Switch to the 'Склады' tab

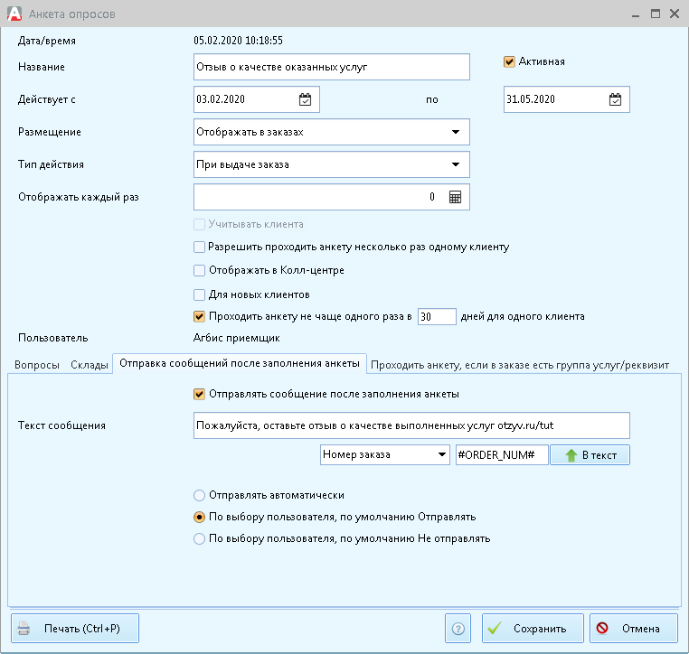click(89, 365)
